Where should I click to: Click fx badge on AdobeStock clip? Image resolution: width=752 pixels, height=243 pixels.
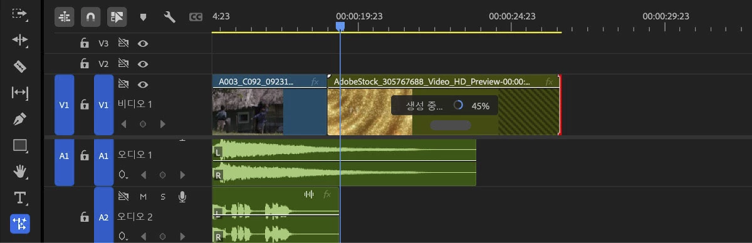(550, 81)
